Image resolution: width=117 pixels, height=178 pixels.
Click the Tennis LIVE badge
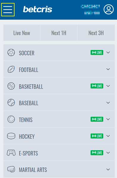97,119
